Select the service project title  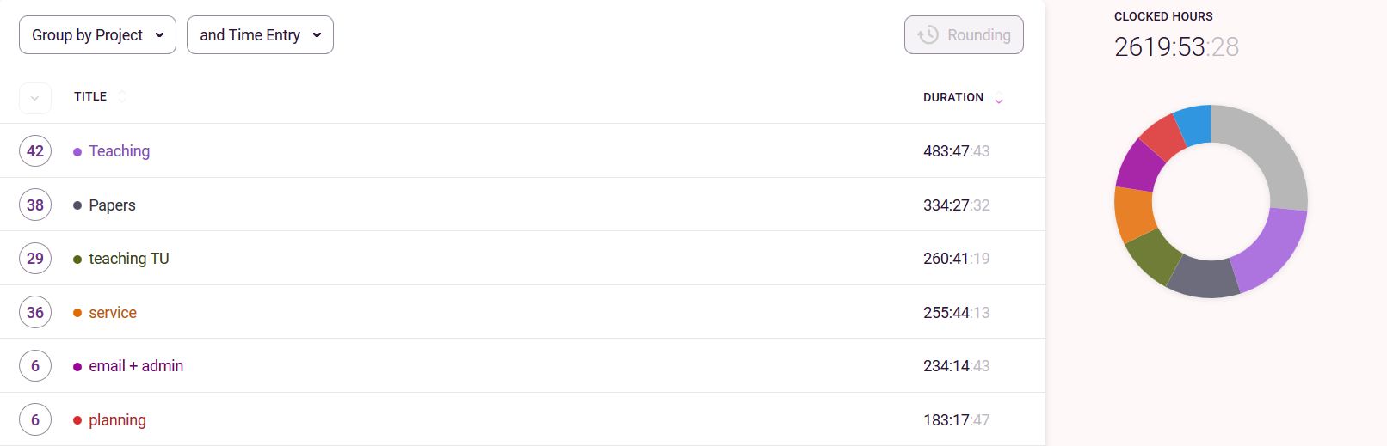pyautogui.click(x=113, y=313)
